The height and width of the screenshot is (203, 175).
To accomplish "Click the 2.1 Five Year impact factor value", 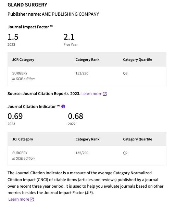I will tap(69, 37).
